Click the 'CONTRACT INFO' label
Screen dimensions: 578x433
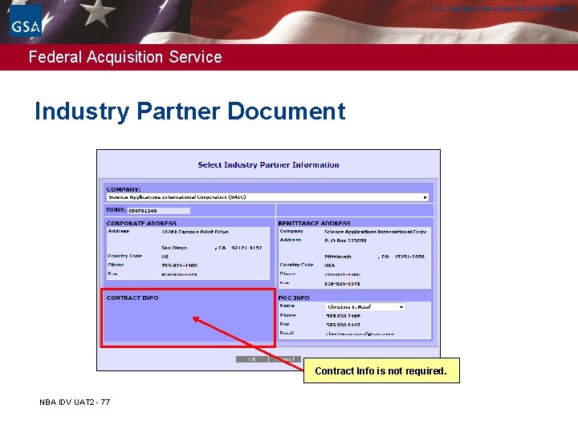click(x=132, y=297)
